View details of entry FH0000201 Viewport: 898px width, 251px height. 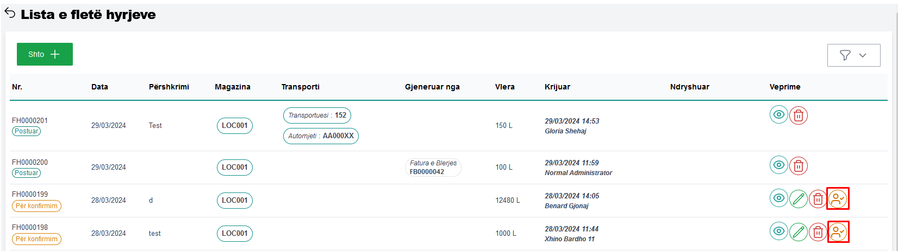[x=778, y=115]
